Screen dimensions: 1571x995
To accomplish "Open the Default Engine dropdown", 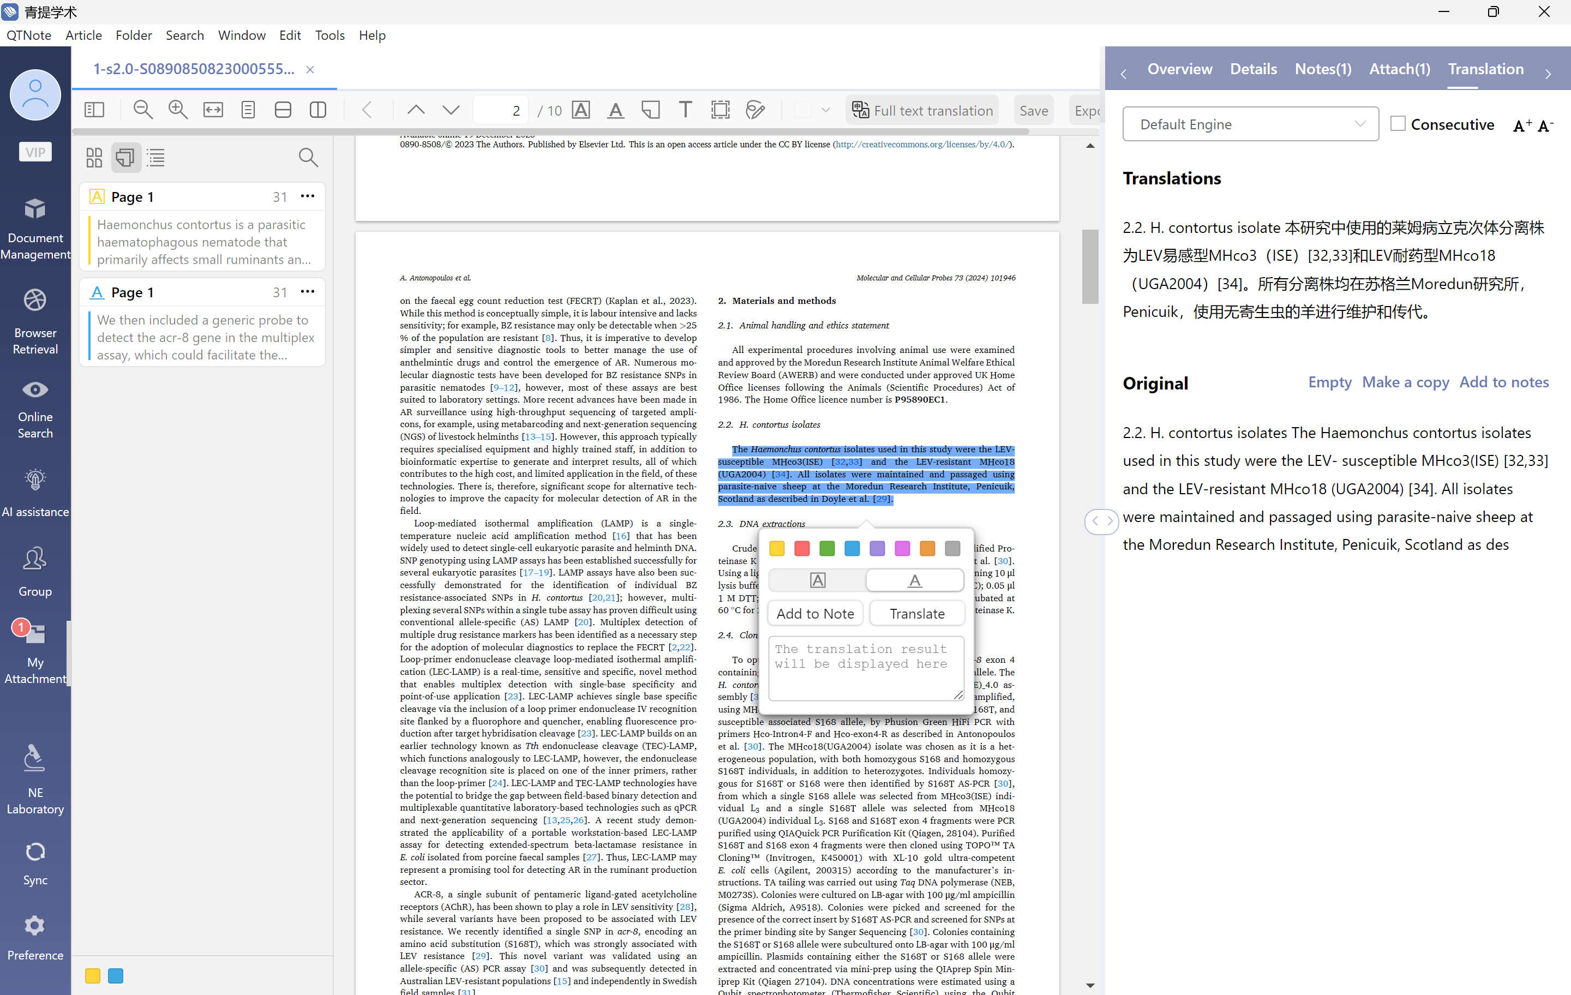I will pos(1250,124).
